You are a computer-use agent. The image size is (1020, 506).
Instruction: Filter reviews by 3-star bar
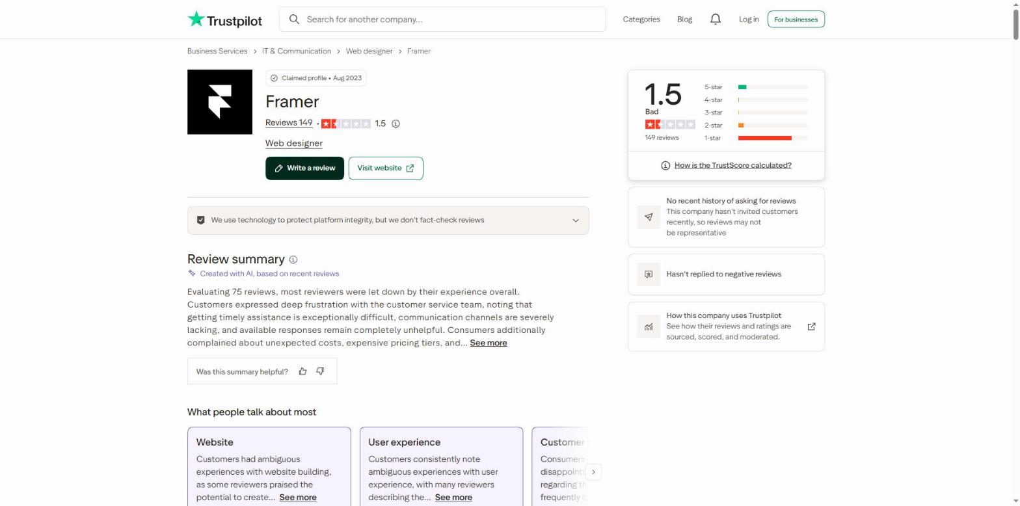click(756, 113)
